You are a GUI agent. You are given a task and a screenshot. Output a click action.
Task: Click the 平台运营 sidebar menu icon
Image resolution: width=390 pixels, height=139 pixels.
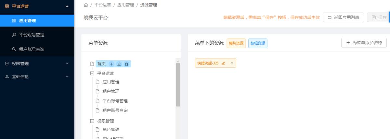7,6
